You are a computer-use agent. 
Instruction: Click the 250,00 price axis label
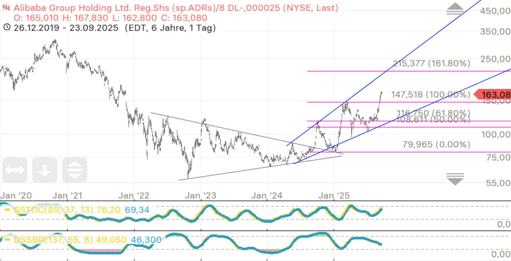495,59
